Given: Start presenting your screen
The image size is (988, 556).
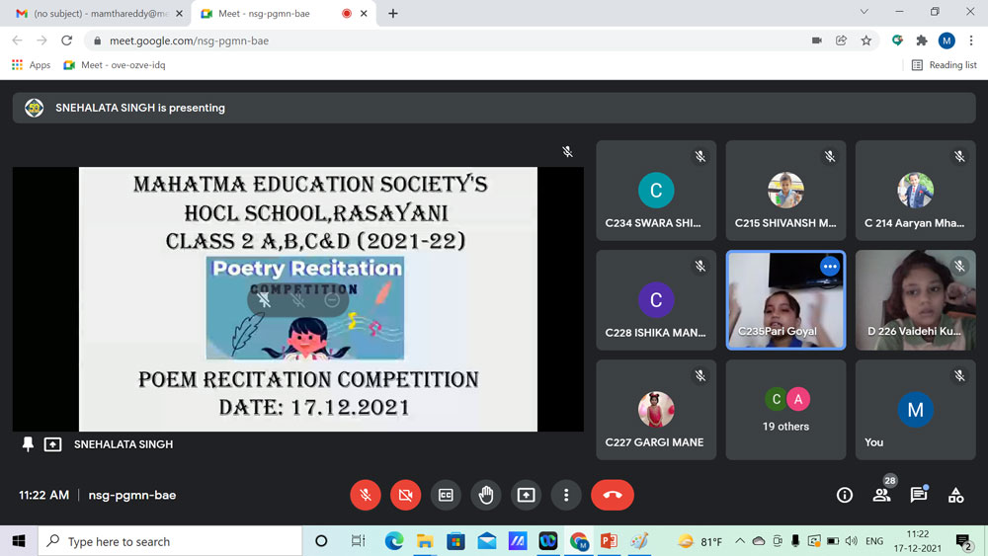Looking at the screenshot, I should tap(526, 495).
